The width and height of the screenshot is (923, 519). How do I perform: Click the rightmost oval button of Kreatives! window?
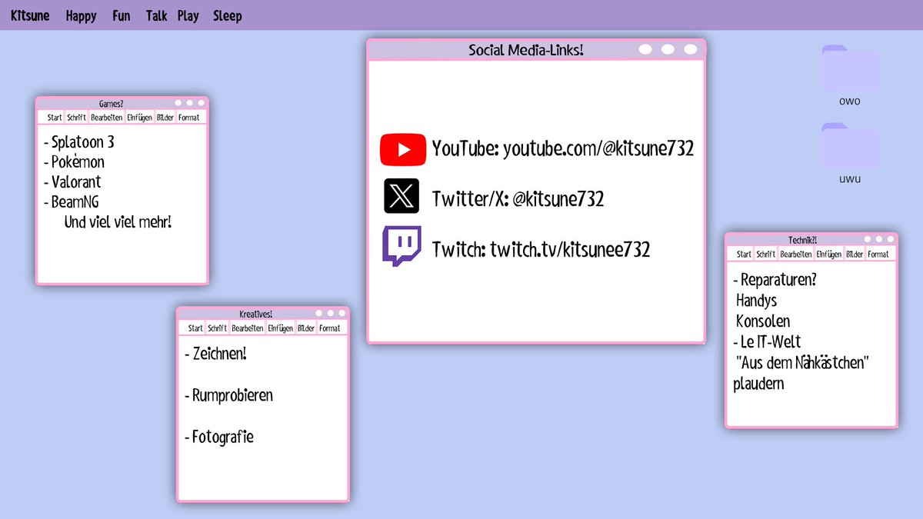pyautogui.click(x=342, y=314)
